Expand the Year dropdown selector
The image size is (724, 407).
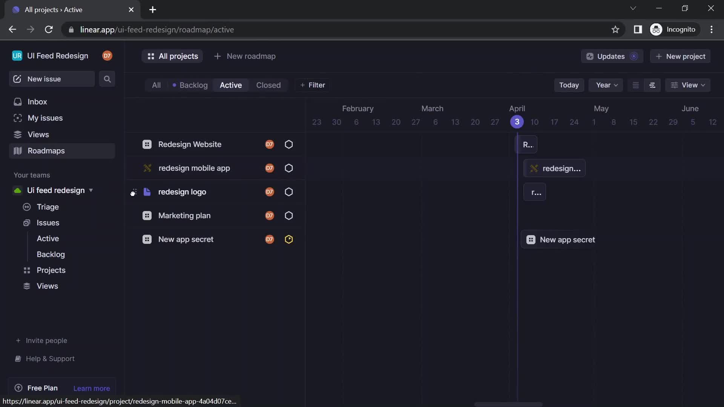pyautogui.click(x=606, y=85)
